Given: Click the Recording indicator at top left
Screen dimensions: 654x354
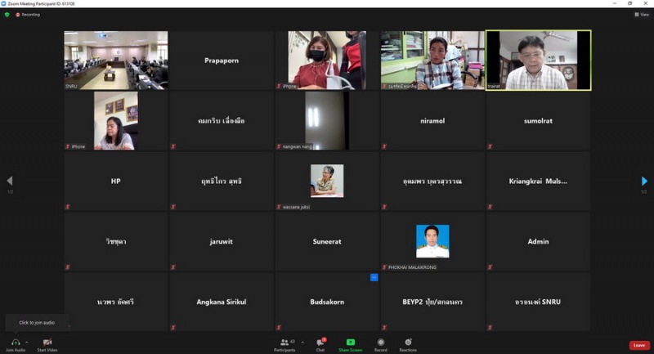Looking at the screenshot, I should pos(28,15).
